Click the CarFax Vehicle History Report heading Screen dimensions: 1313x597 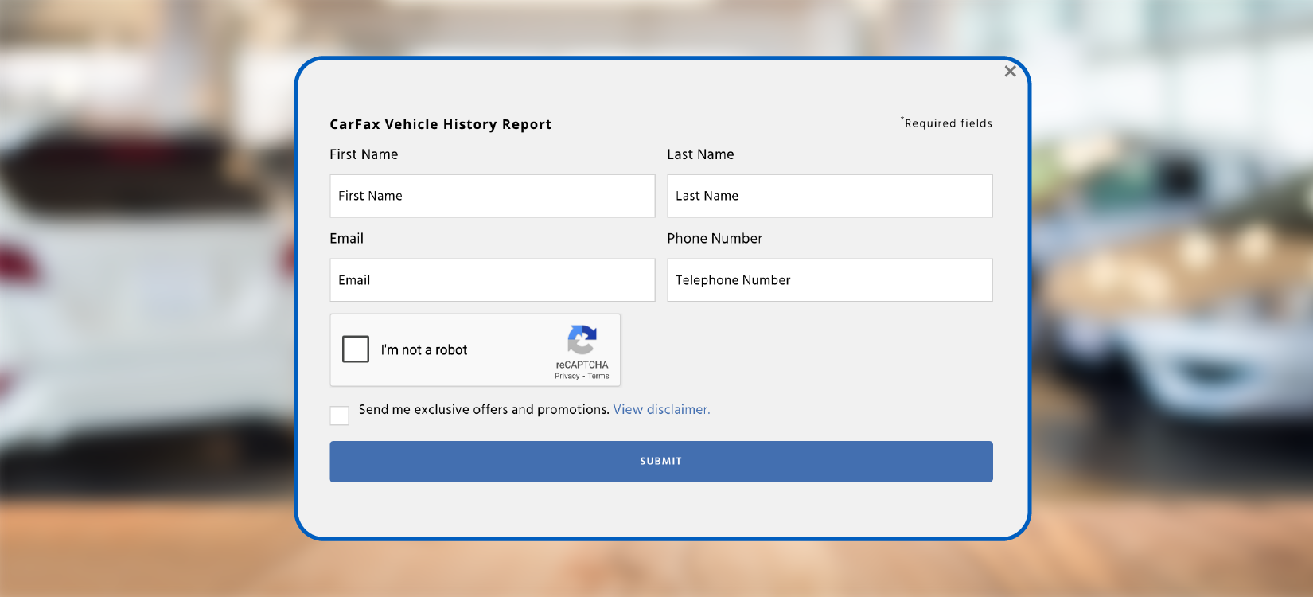(x=441, y=124)
